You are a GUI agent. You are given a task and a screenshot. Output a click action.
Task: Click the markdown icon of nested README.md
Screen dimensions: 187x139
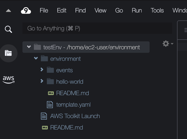(51, 93)
